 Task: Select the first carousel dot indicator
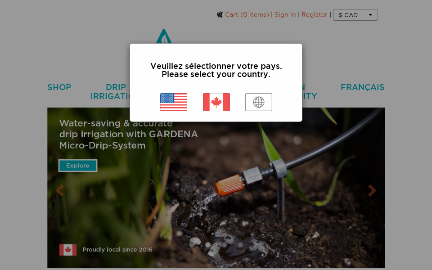pyautogui.click(x=192, y=245)
